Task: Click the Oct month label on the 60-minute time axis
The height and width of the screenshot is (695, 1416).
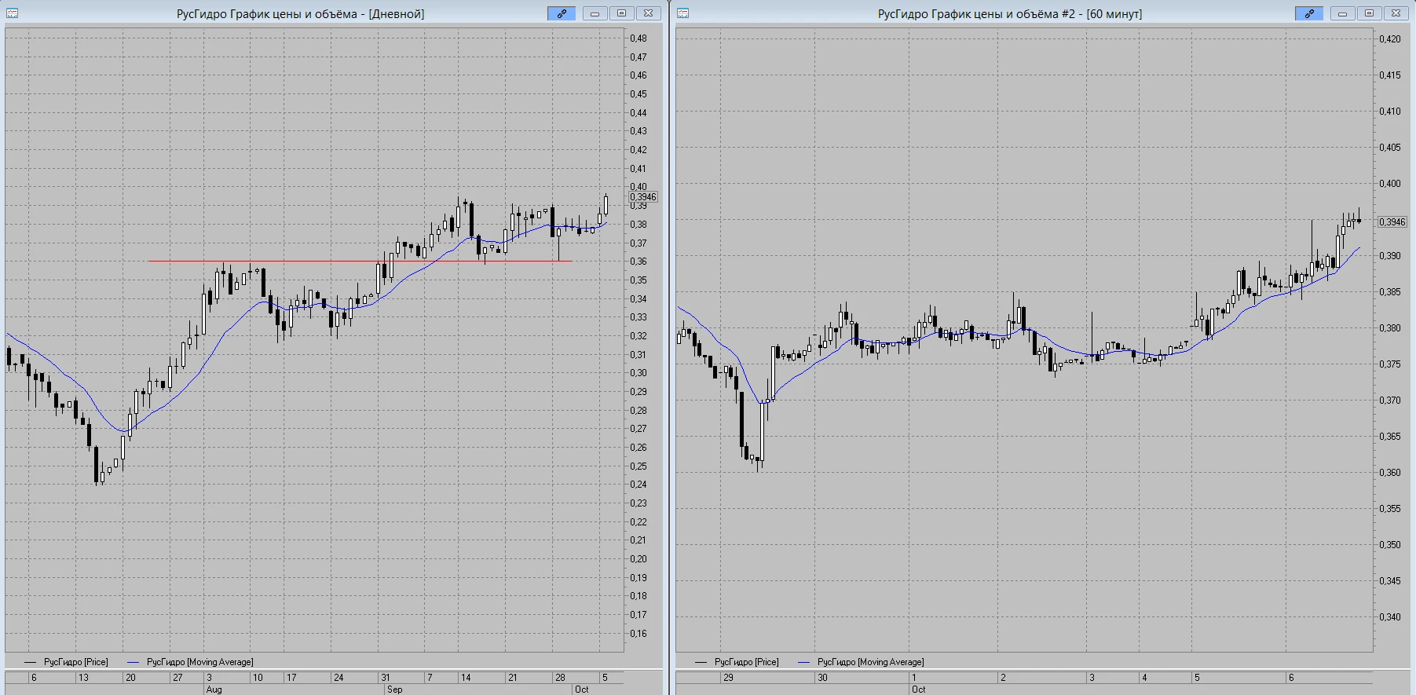Action: 918,690
